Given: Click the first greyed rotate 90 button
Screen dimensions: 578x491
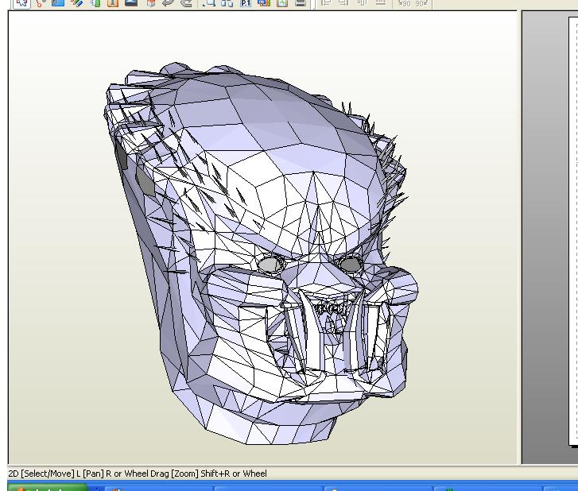Looking at the screenshot, I should [405, 3].
